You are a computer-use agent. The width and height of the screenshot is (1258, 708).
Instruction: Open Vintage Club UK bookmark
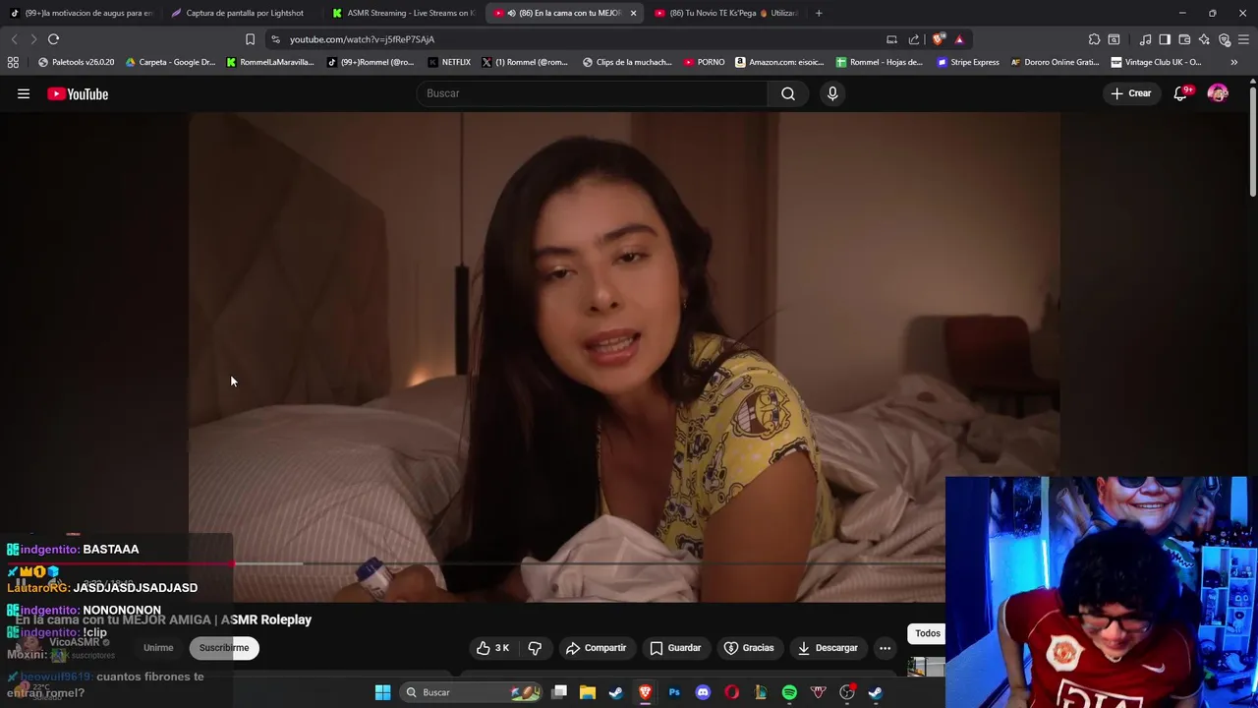pos(1156,62)
